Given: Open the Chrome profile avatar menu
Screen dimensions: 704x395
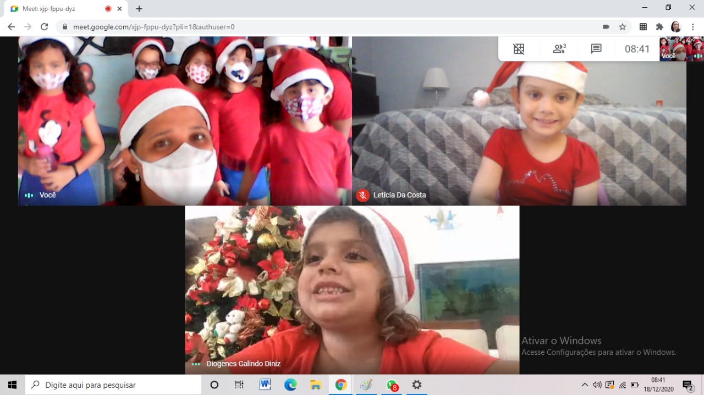Looking at the screenshot, I should coord(676,26).
